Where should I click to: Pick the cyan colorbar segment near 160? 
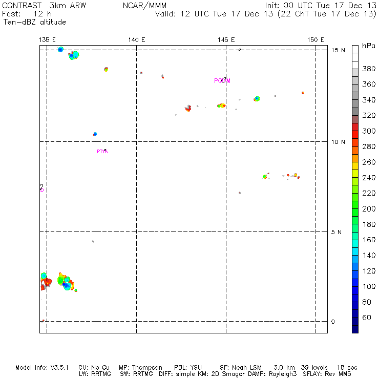(x=355, y=244)
